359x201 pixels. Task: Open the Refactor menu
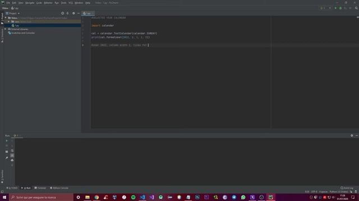(48, 3)
